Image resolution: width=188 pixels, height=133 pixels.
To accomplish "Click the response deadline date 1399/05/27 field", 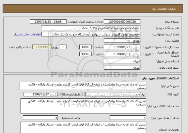I will point(122,47).
